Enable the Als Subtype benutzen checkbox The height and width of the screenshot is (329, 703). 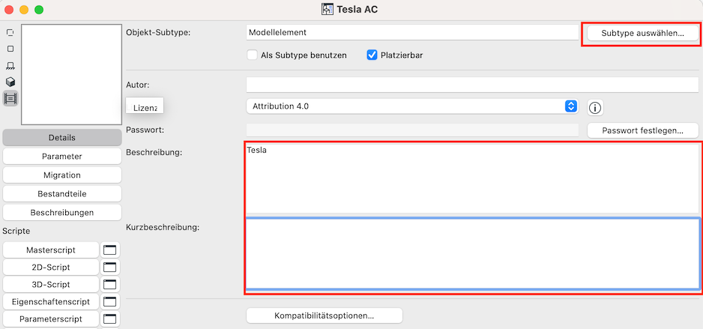pos(252,55)
